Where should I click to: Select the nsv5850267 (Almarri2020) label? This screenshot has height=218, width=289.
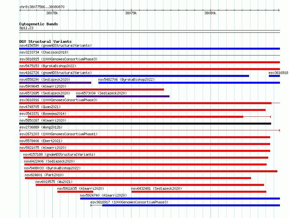tap(43, 120)
